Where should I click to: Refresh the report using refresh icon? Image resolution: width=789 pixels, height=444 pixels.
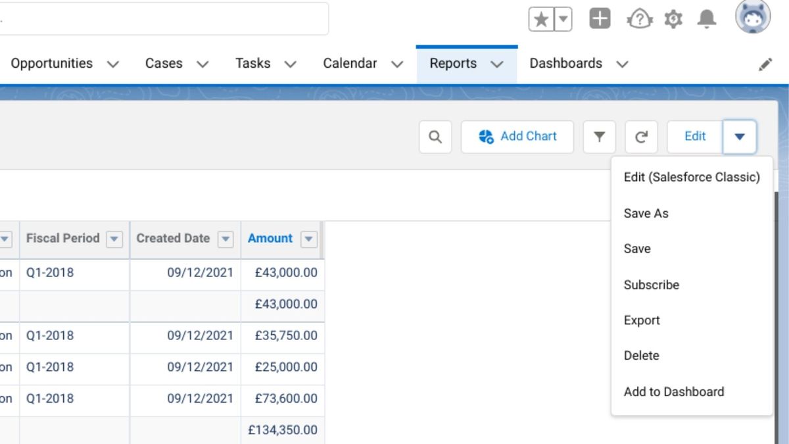641,136
